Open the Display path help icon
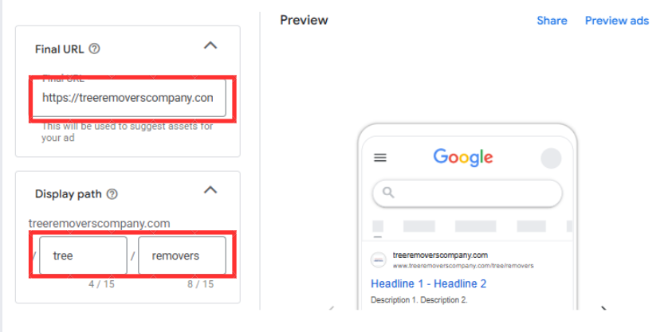This screenshot has height=332, width=672. pyautogui.click(x=112, y=194)
